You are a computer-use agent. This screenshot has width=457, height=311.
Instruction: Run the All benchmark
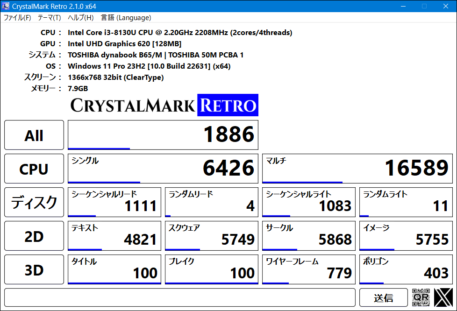[34, 135]
